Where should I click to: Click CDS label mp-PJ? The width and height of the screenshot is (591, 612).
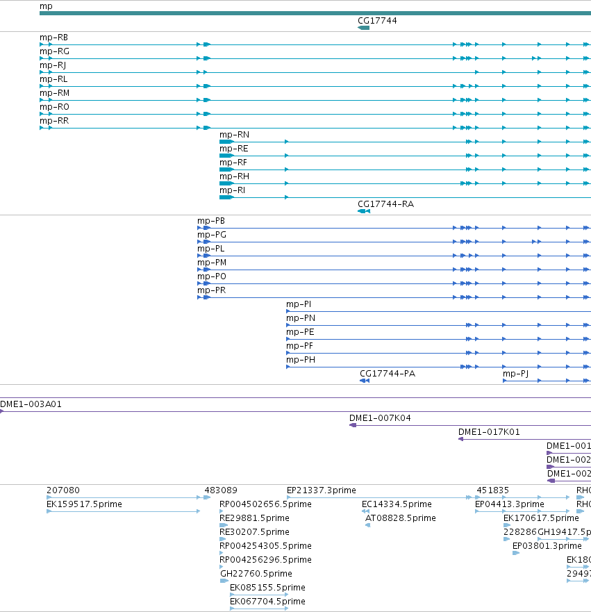pos(516,374)
